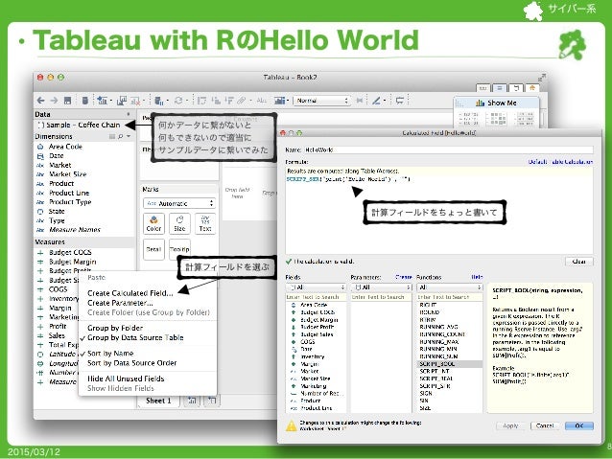The width and height of the screenshot is (612, 459).
Task: Click the duplicate sheet toolbar icon
Action: coord(122,101)
